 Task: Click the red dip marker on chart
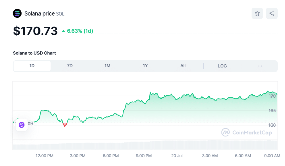(65, 124)
